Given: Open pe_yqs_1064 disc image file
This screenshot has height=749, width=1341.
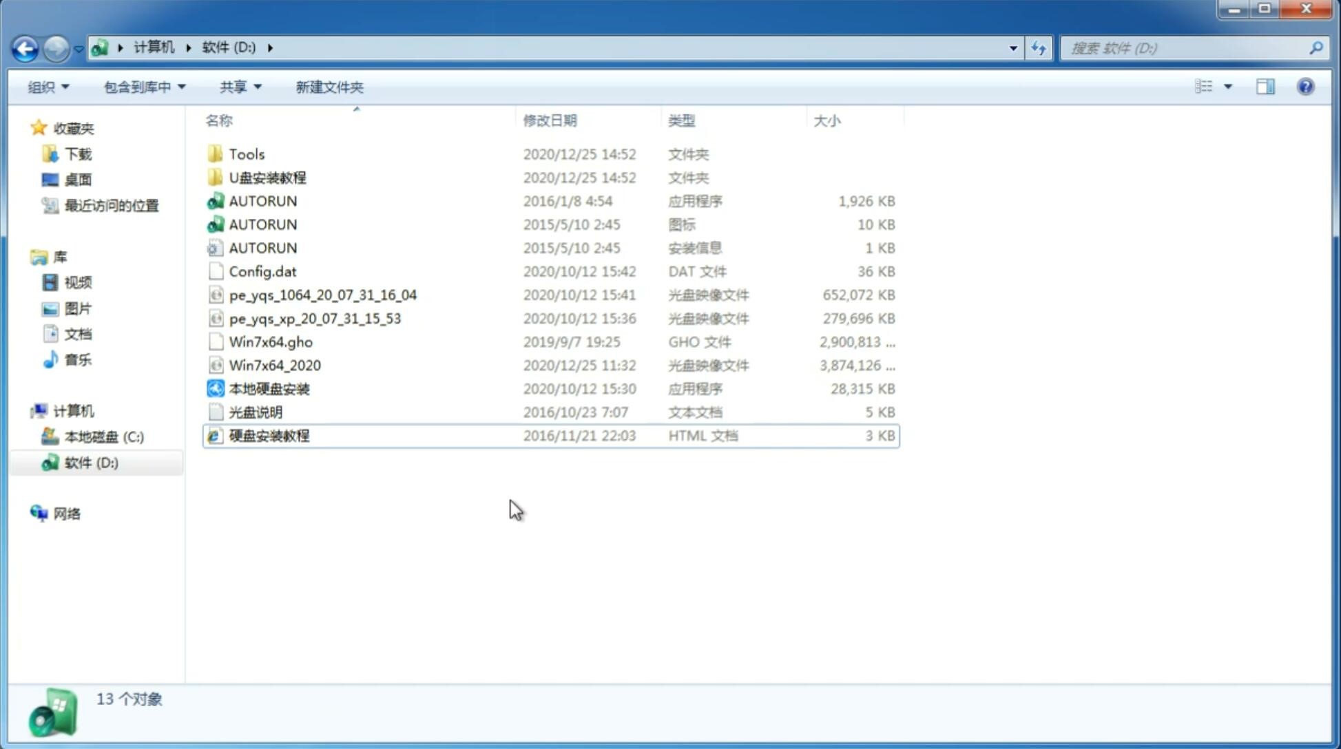Looking at the screenshot, I should (323, 295).
